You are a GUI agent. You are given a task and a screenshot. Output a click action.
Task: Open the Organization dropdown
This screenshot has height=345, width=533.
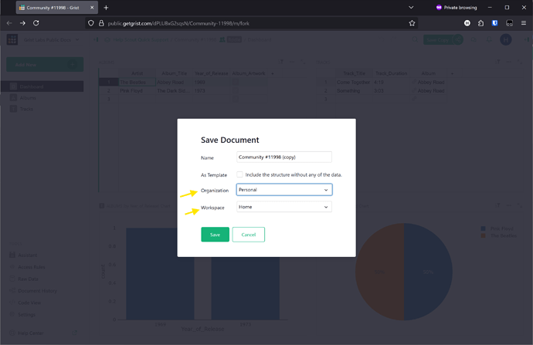[283, 190]
